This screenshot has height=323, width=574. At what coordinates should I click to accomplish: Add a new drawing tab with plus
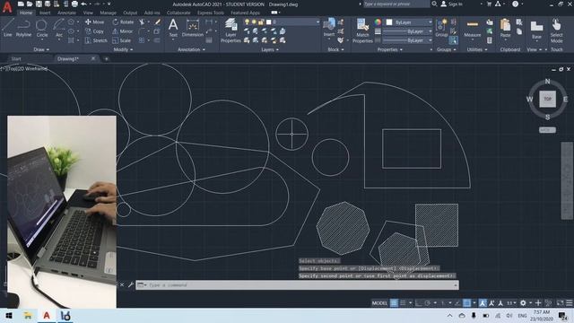pos(106,58)
